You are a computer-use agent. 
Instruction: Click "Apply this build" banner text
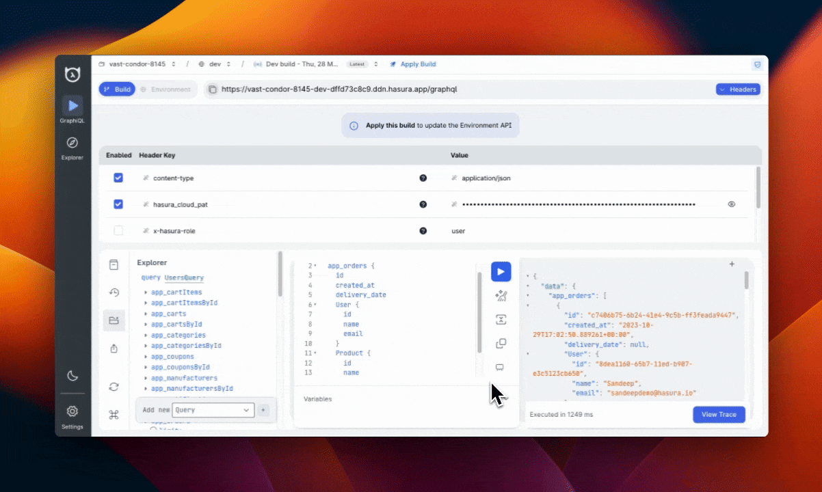390,126
